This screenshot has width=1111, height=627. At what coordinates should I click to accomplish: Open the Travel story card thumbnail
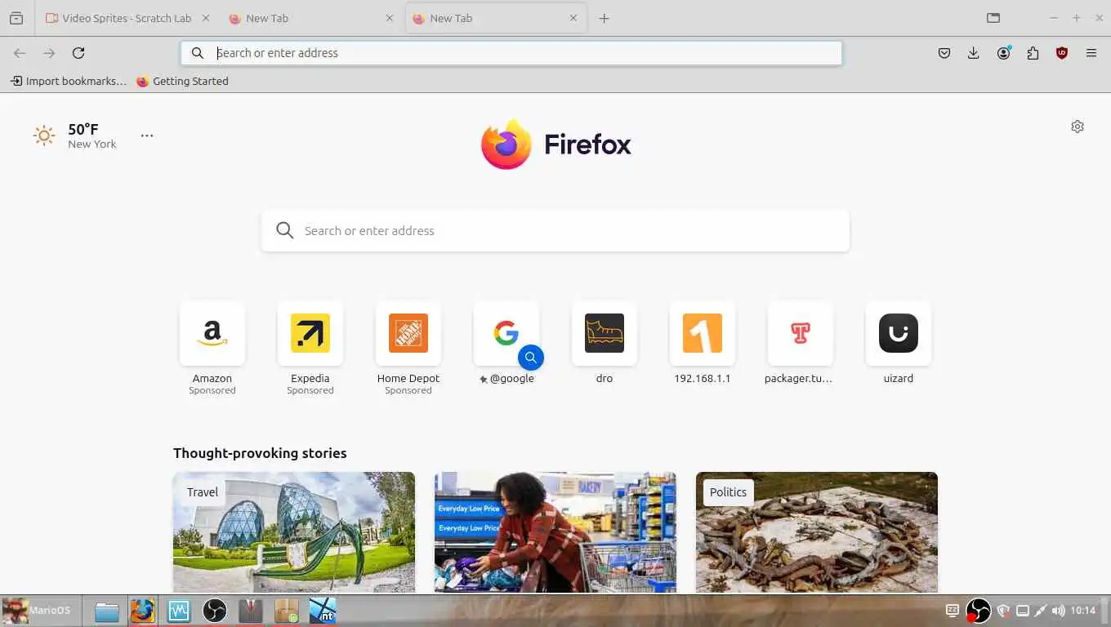coord(294,532)
